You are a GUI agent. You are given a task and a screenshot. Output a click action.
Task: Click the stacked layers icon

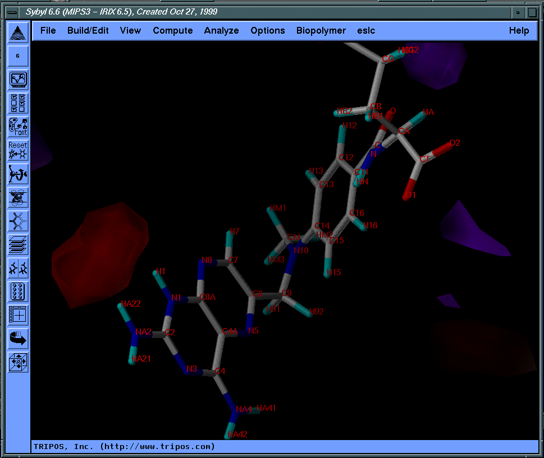coord(19,245)
